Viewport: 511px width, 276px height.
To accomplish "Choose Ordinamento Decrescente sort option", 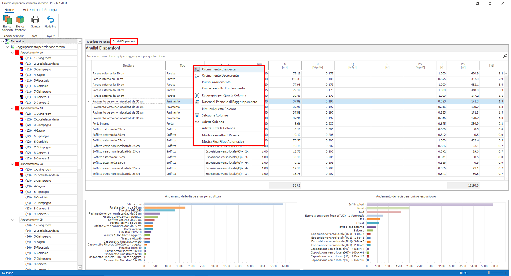I will click(220, 76).
